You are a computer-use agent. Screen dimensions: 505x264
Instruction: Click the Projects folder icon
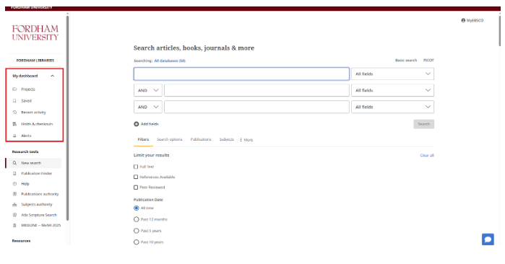click(14, 89)
